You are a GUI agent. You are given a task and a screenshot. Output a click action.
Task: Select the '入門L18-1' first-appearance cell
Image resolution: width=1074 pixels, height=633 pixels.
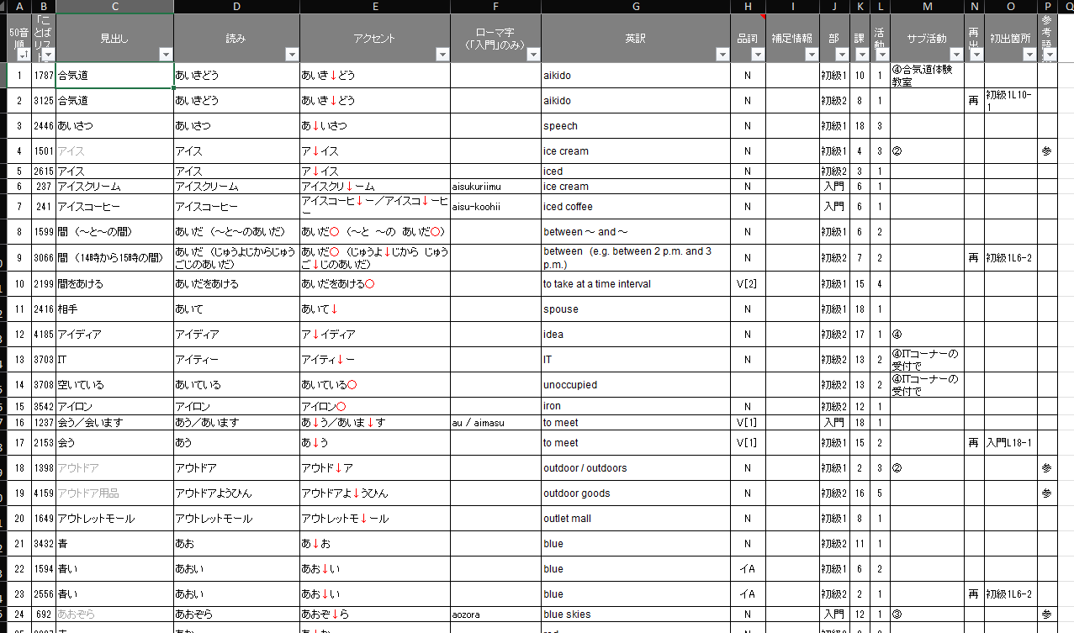(1010, 443)
